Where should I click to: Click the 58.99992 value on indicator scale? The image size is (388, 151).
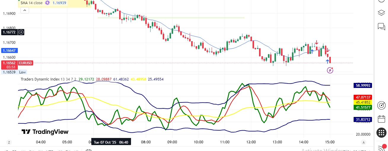point(363,86)
